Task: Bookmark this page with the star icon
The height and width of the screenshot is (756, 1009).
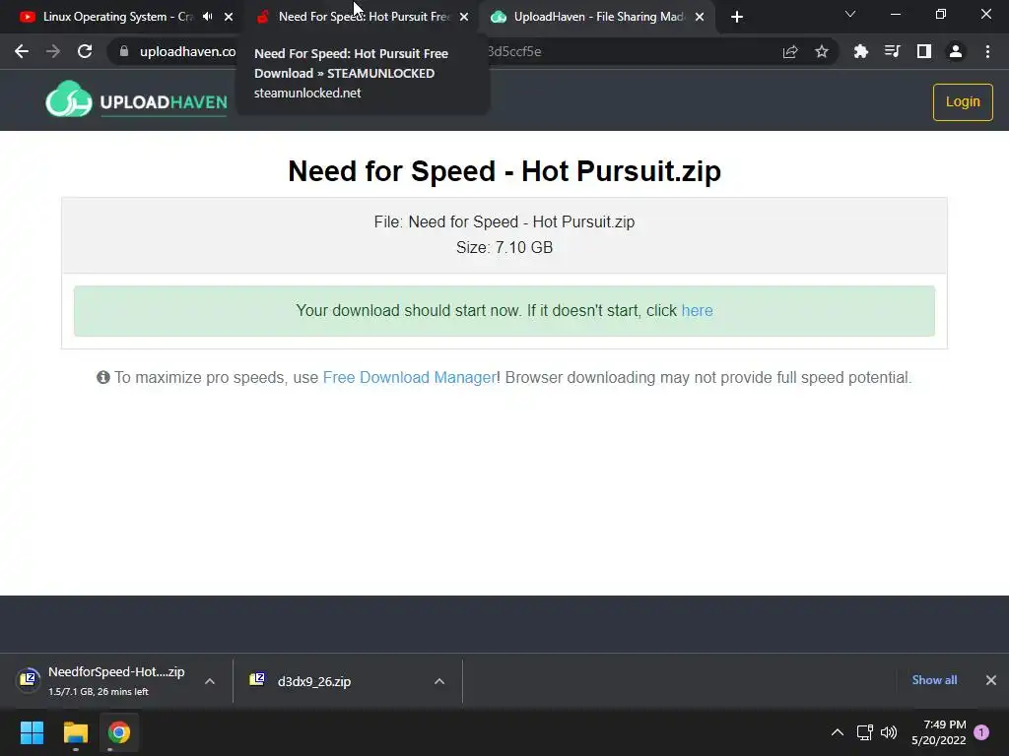Action: click(822, 52)
